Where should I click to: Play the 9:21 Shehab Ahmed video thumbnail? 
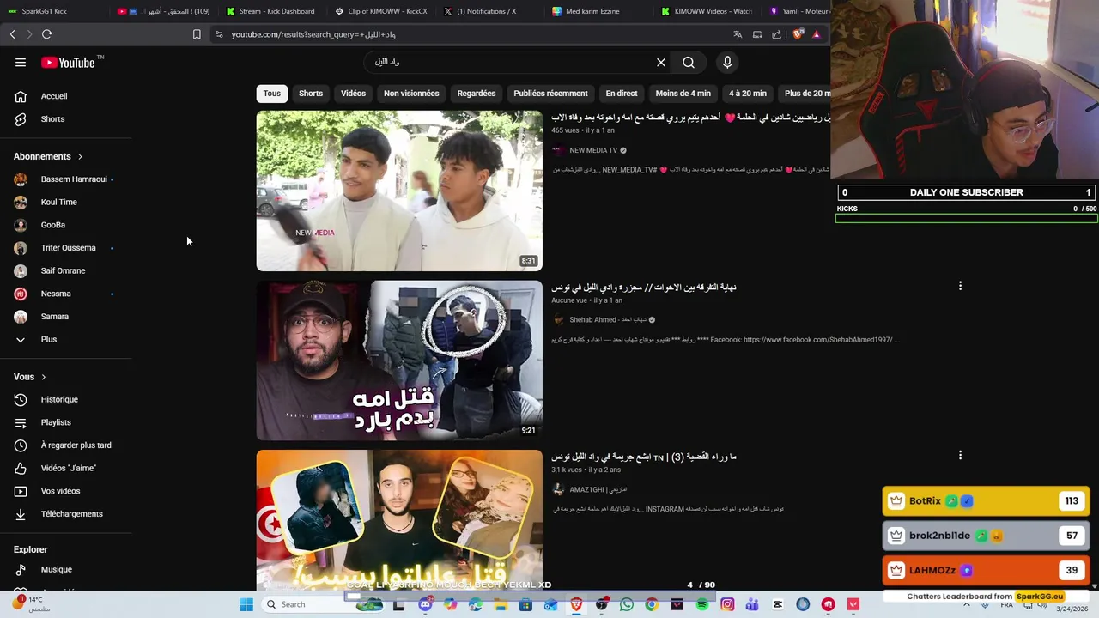[x=399, y=360]
